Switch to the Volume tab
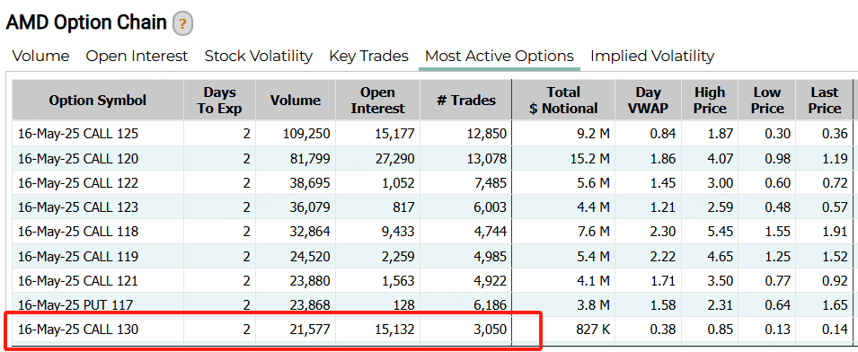Image resolution: width=858 pixels, height=352 pixels. [41, 56]
